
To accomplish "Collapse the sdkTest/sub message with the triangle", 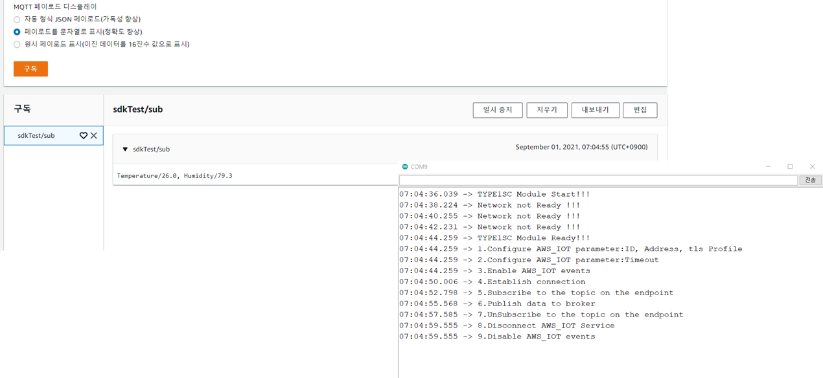I will pyautogui.click(x=125, y=149).
